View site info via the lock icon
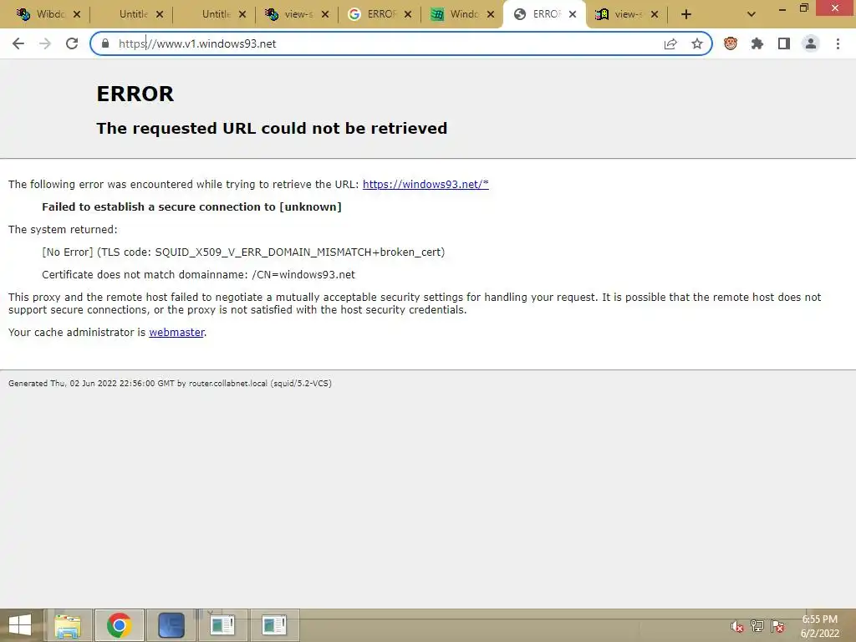856x642 pixels. (x=105, y=43)
